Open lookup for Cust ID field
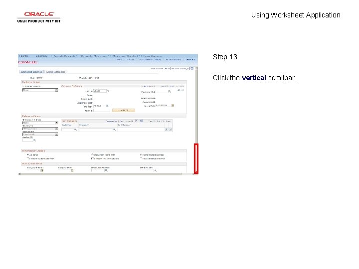The height and width of the screenshot is (269, 359). pyautogui.click(x=108, y=91)
